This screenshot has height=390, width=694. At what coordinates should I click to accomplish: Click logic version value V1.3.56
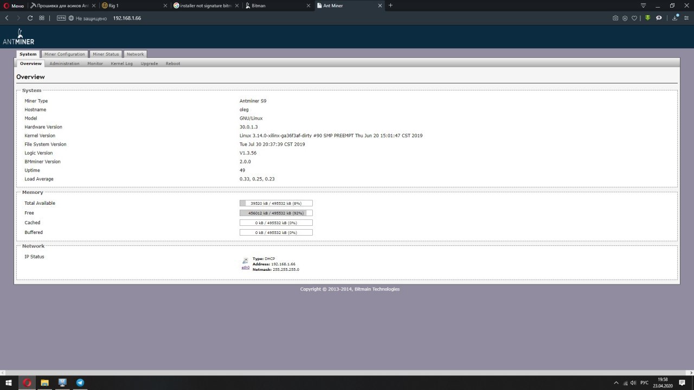(x=248, y=153)
